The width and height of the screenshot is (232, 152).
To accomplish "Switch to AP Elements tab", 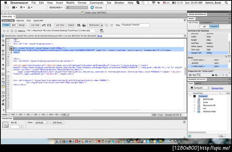I will click(206, 23).
